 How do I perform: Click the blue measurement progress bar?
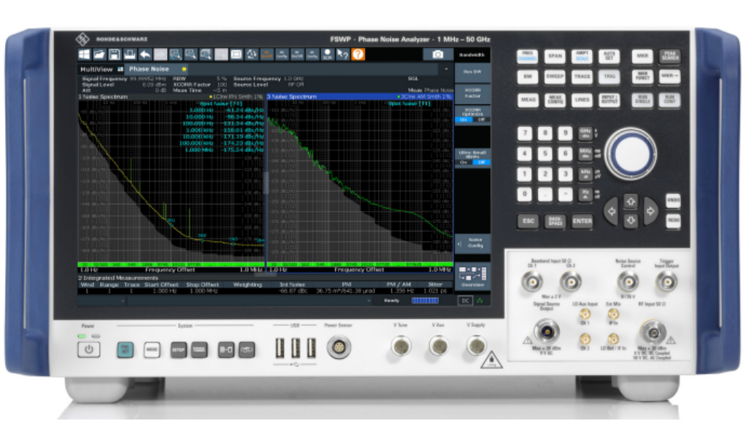pos(425,301)
